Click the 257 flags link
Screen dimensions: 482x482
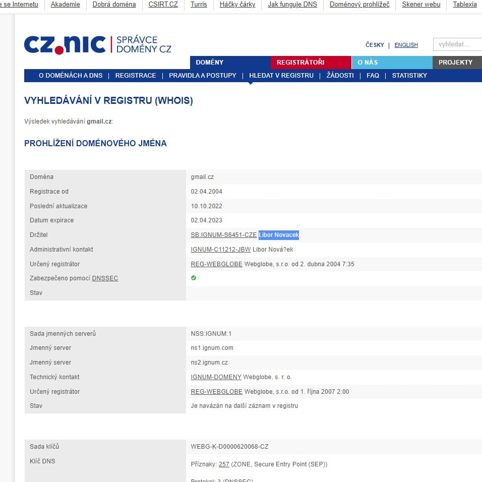pos(224,464)
